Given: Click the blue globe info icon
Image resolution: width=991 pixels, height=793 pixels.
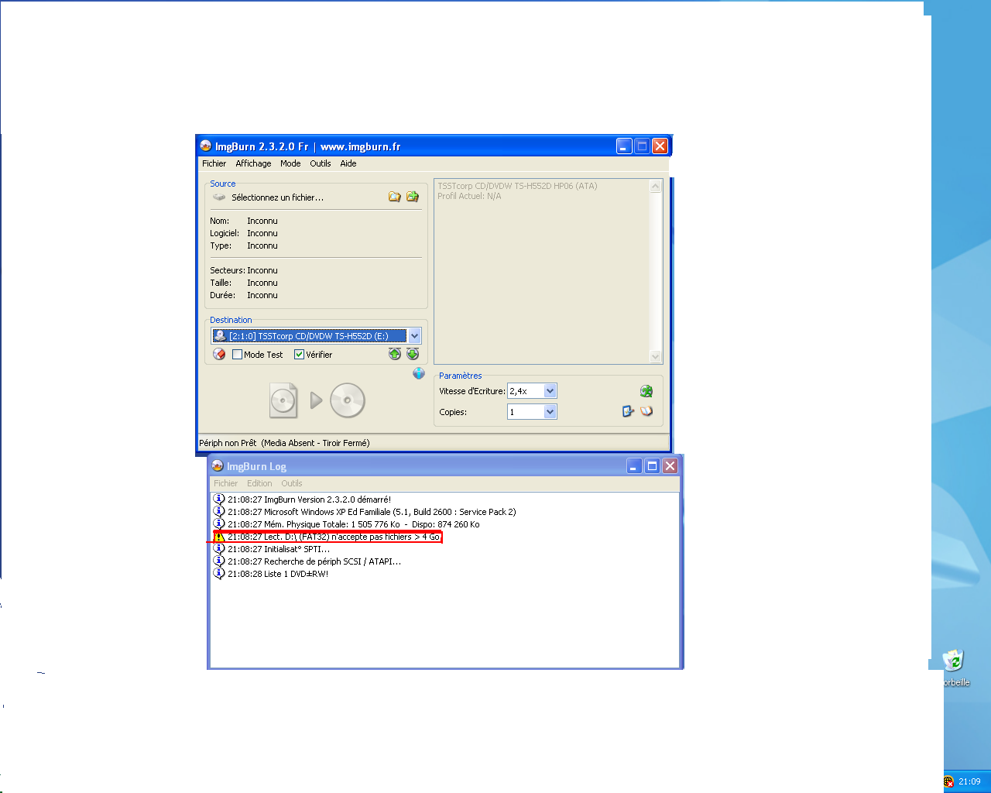Looking at the screenshot, I should pyautogui.click(x=419, y=373).
